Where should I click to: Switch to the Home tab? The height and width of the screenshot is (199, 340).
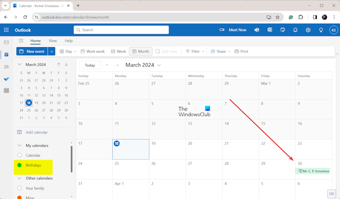pyautogui.click(x=35, y=41)
